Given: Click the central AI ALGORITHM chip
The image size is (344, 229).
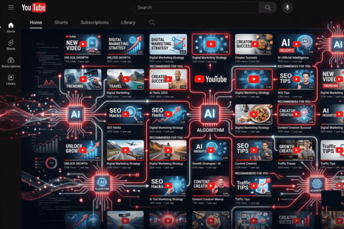Looking at the screenshot, I should (x=210, y=114).
